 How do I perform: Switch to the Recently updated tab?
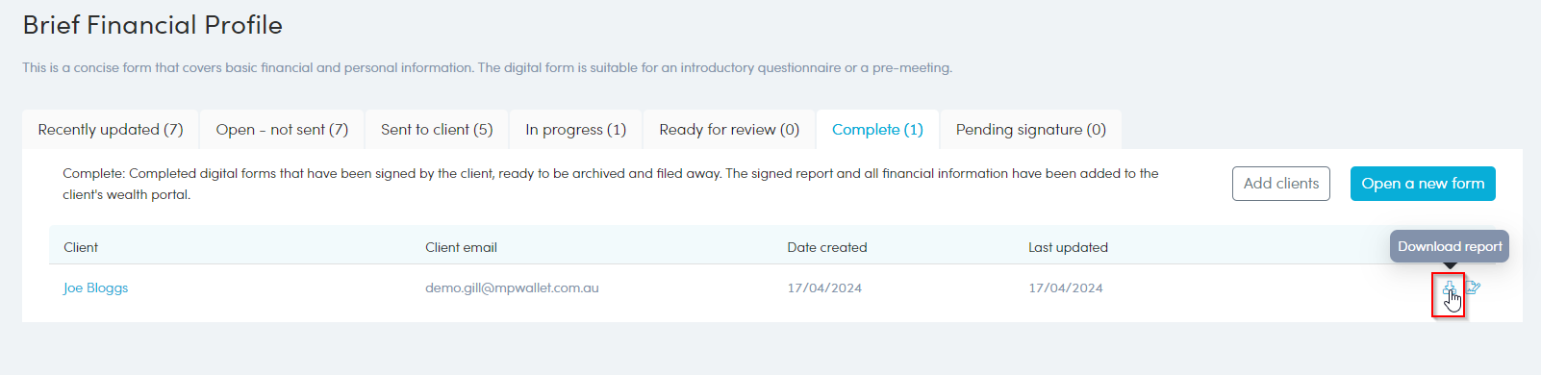point(111,130)
